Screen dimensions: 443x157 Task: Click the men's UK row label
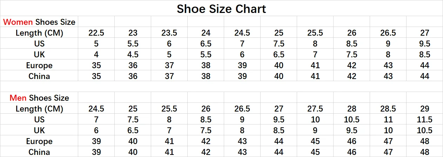(39, 130)
